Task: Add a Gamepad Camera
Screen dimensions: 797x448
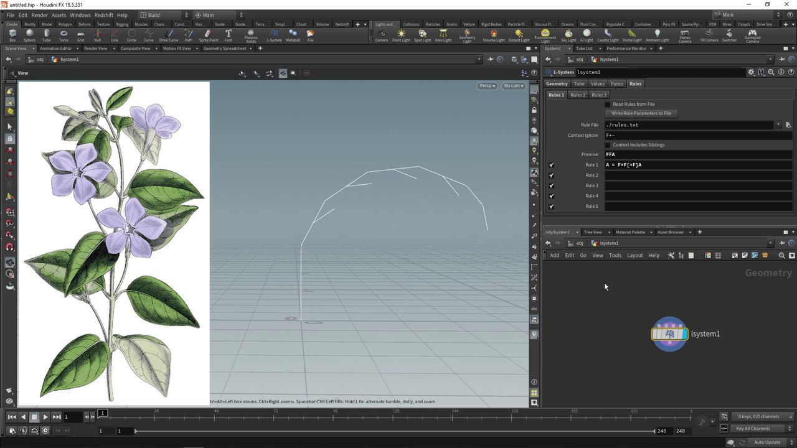Action: click(752, 36)
